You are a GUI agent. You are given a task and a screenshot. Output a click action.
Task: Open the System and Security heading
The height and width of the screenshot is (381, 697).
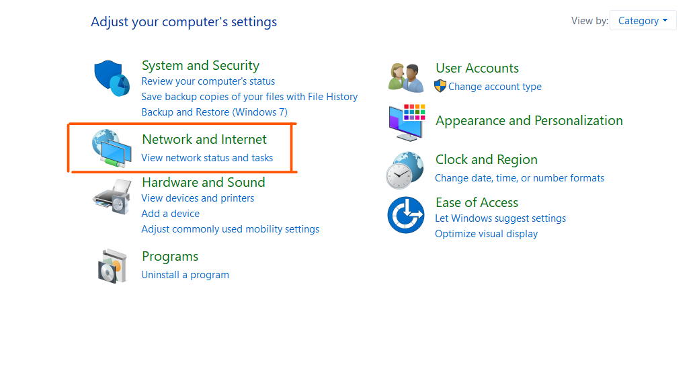pyautogui.click(x=200, y=65)
